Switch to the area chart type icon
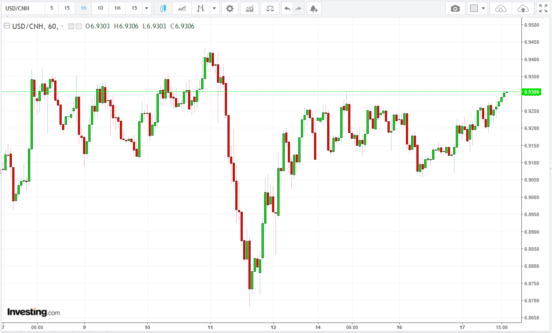Screen dimensions: 552x333 tap(182, 8)
